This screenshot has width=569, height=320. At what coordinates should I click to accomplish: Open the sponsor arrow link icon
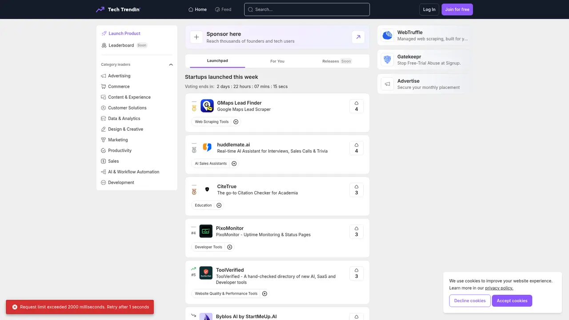point(358,37)
